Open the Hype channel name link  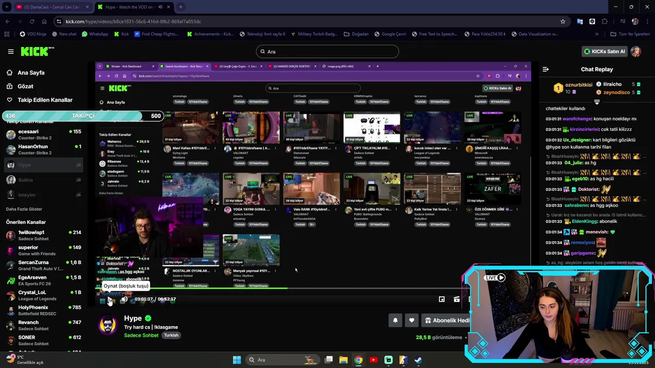(x=133, y=318)
